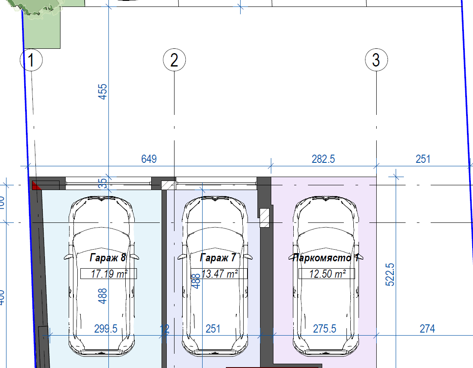Select grid axis bubble number 2
Image resolution: width=473 pixels, height=368 pixels.
174,60
